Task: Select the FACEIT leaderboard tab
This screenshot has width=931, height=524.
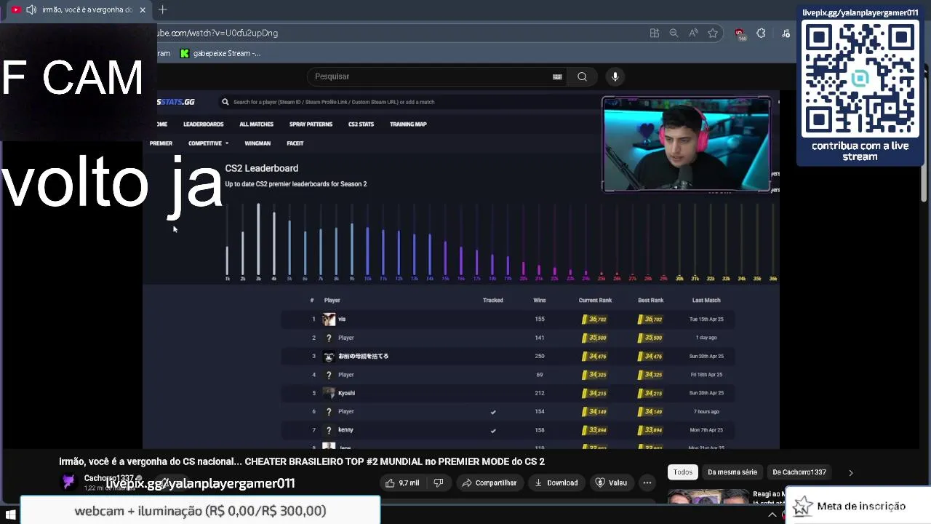Action: 295,143
